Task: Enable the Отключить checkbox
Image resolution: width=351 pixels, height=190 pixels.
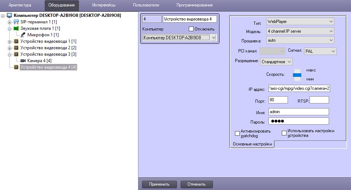Action: (x=191, y=29)
